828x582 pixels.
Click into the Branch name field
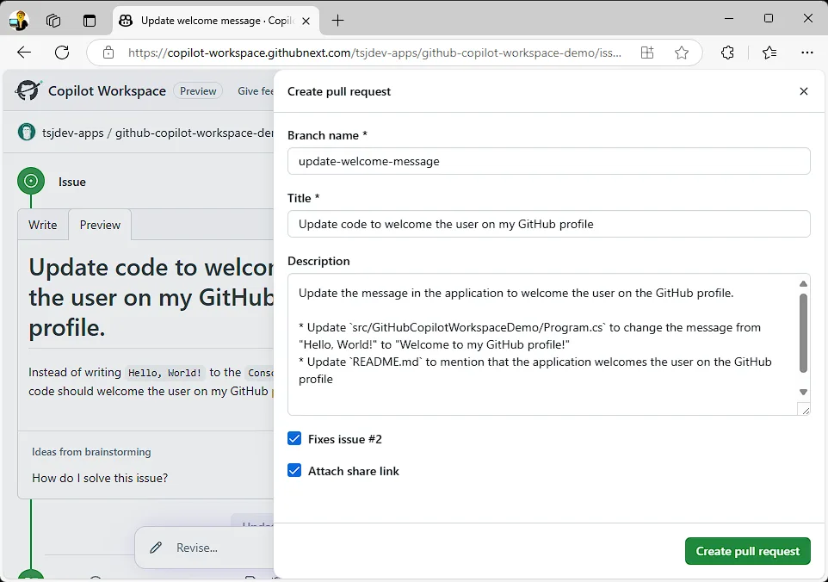point(548,161)
